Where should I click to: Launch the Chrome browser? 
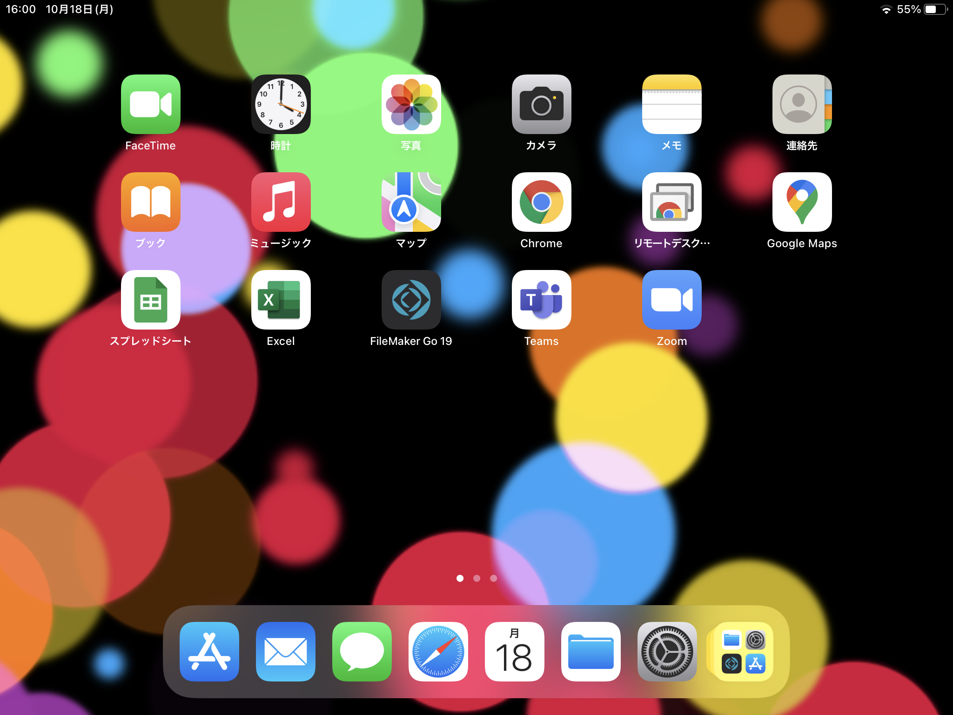coord(542,202)
